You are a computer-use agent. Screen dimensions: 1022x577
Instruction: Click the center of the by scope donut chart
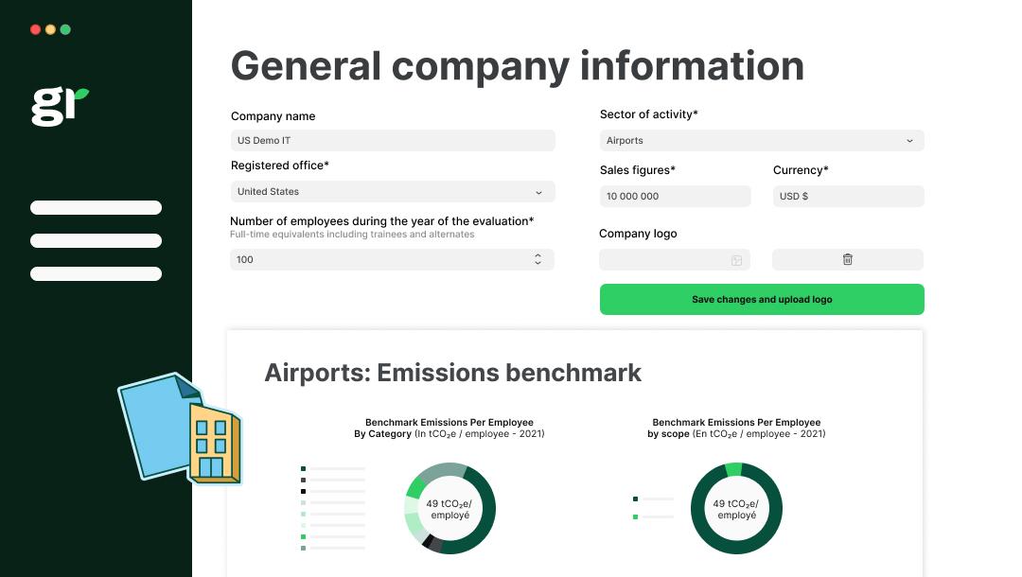(x=736, y=509)
